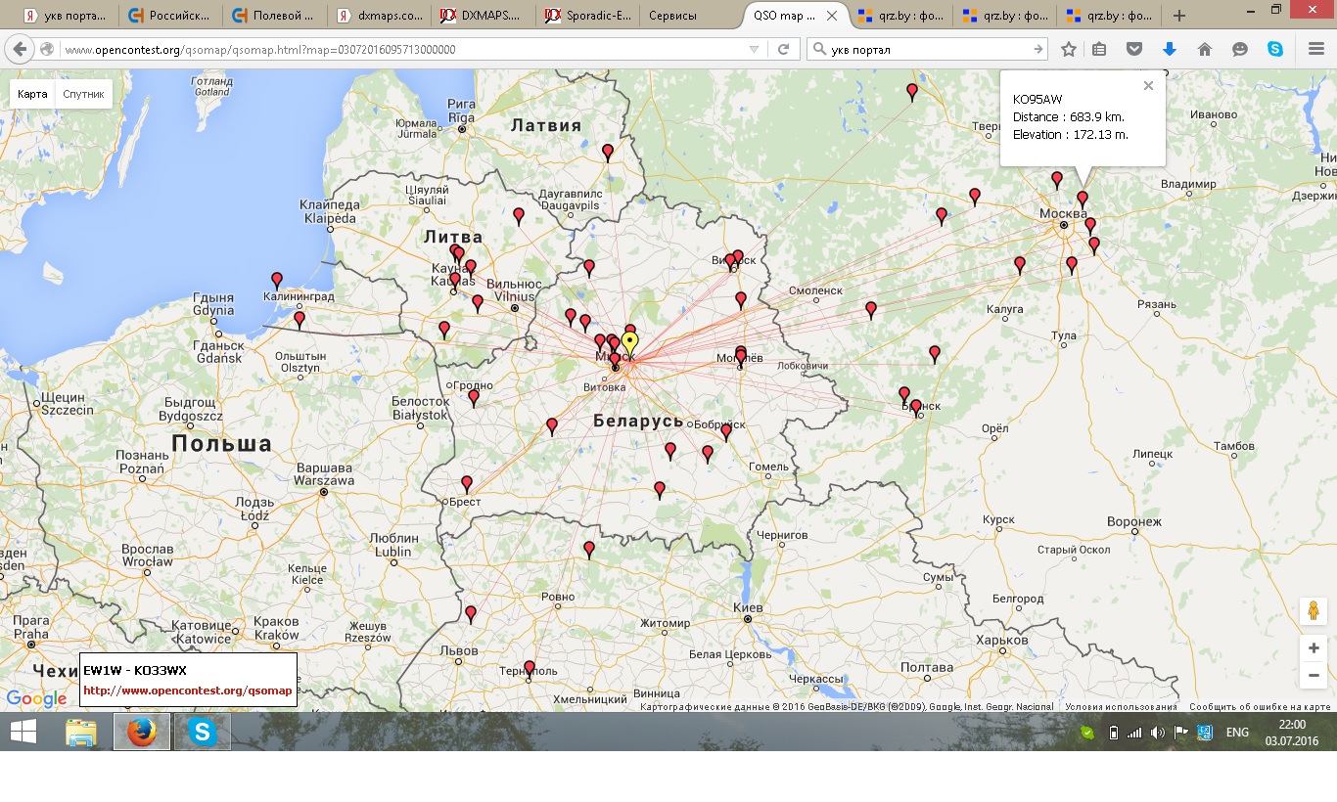Reload the page

pyautogui.click(x=784, y=49)
